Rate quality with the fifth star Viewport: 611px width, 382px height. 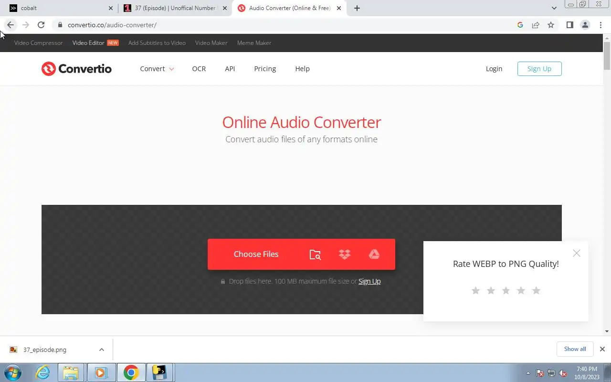536,290
